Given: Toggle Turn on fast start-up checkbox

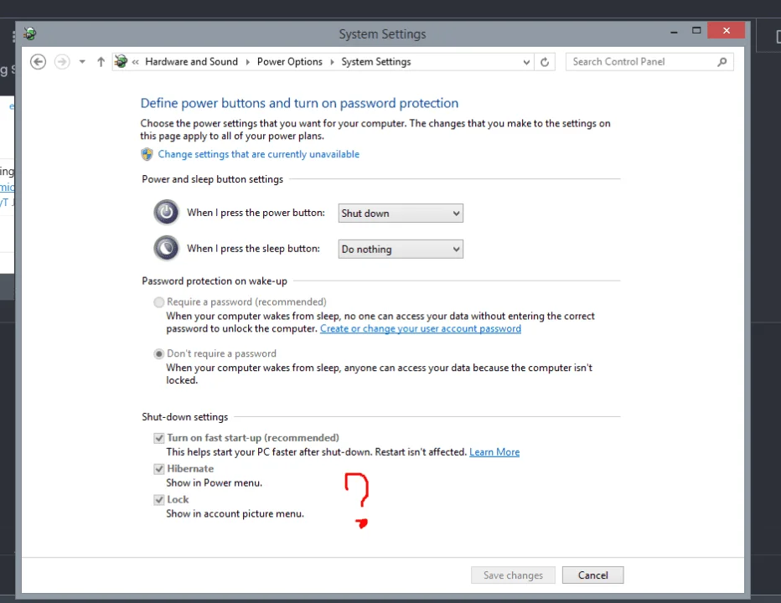Looking at the screenshot, I should (x=159, y=438).
